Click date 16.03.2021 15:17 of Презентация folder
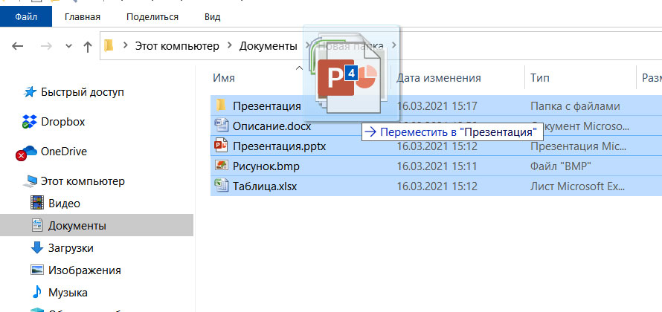This screenshot has width=662, height=312. tap(437, 106)
